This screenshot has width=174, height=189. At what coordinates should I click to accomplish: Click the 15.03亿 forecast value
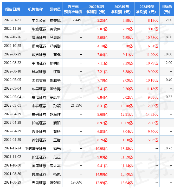click(152, 140)
